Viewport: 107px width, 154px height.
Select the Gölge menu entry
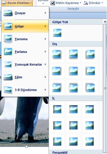[25, 26]
